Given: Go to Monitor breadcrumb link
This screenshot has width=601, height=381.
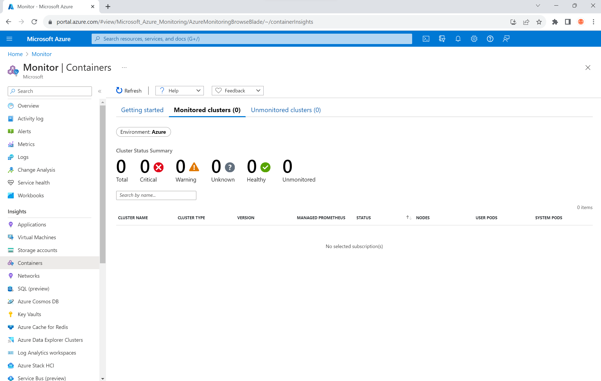Looking at the screenshot, I should (x=42, y=54).
